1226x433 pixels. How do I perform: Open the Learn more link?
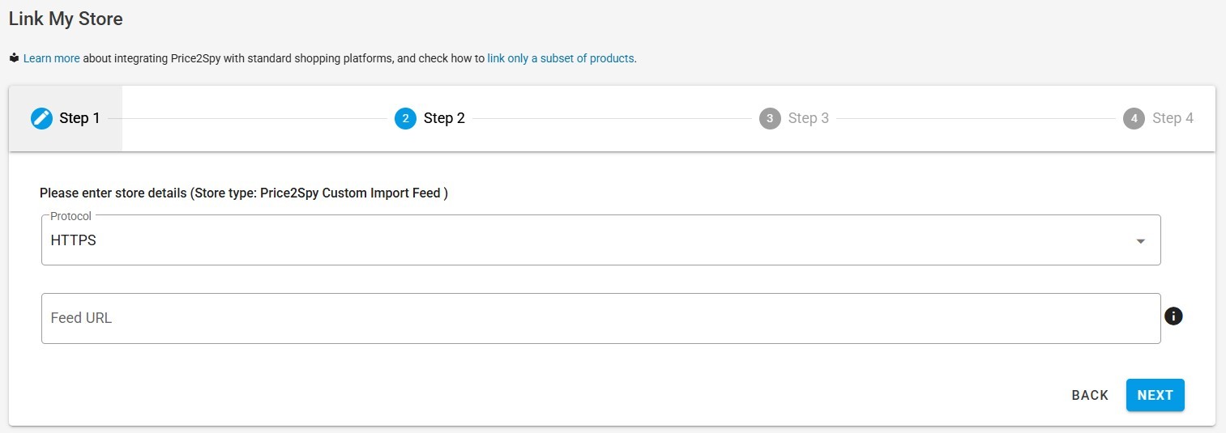click(x=52, y=58)
